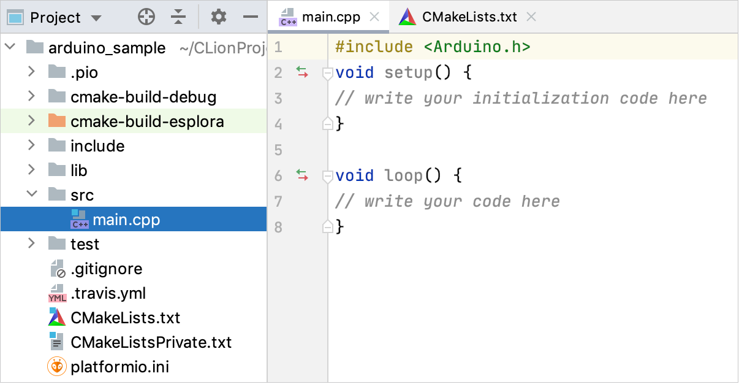This screenshot has height=384, width=739.
Task: Click the Collapse All icon in Project panel
Action: coord(178,17)
